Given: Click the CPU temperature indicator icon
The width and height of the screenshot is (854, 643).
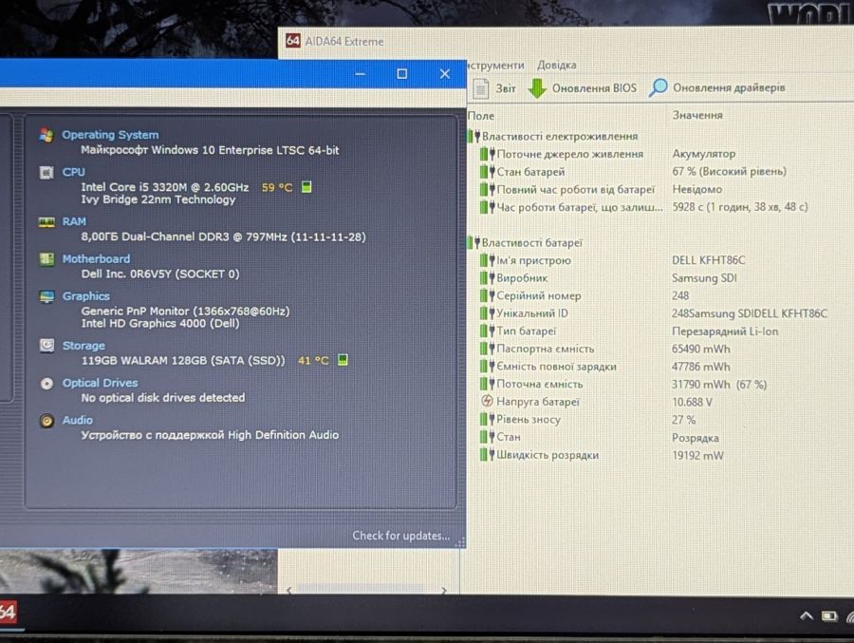Looking at the screenshot, I should pos(306,187).
